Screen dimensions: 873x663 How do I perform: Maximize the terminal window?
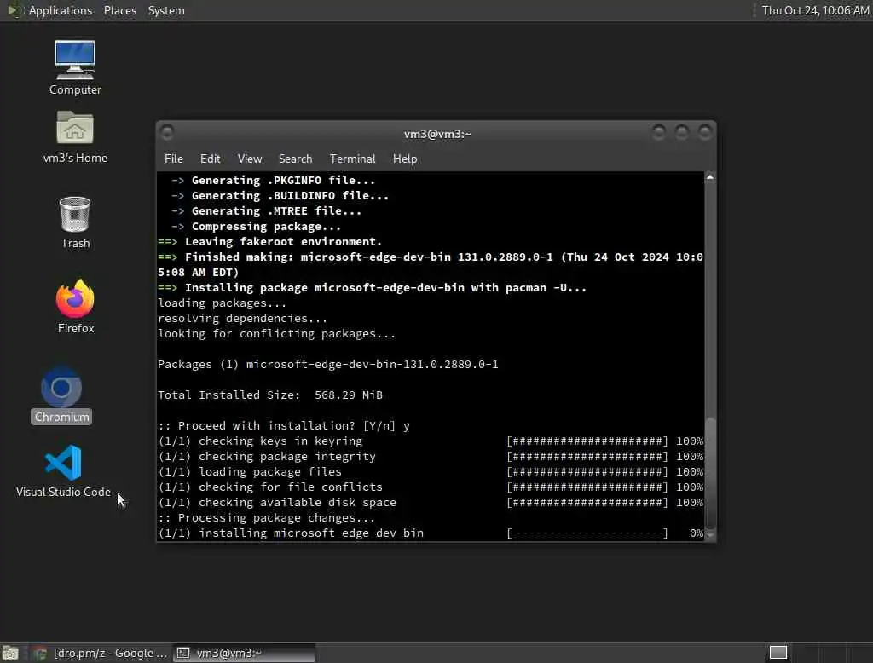coord(681,132)
